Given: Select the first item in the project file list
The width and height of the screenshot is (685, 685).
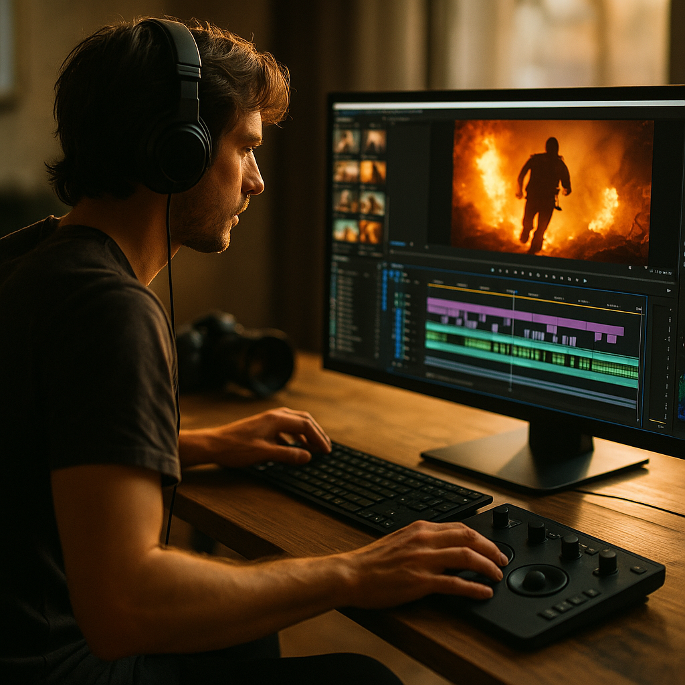Looking at the screenshot, I should click(x=348, y=273).
